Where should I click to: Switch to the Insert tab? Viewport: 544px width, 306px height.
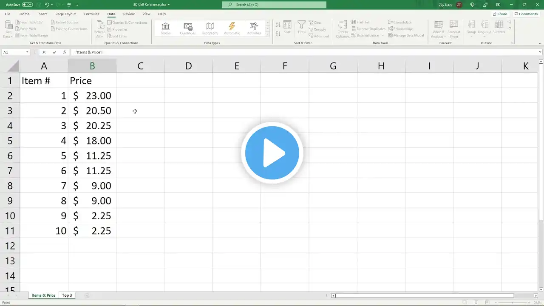tap(42, 14)
